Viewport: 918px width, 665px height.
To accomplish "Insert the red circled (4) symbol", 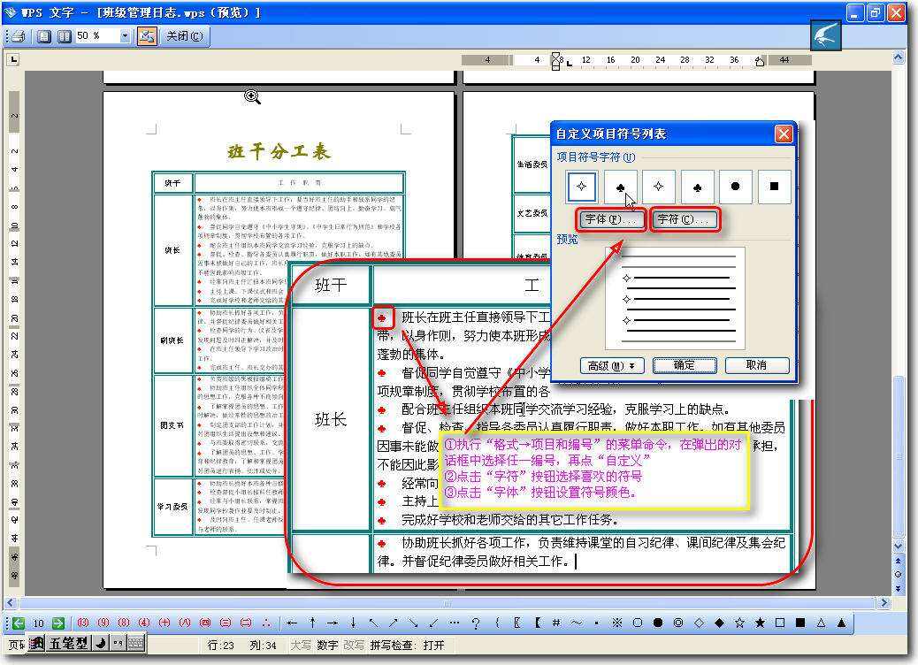I will click(144, 623).
